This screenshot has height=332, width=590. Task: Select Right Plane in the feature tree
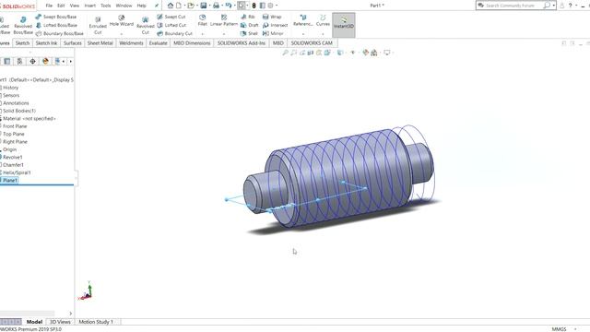click(x=15, y=141)
